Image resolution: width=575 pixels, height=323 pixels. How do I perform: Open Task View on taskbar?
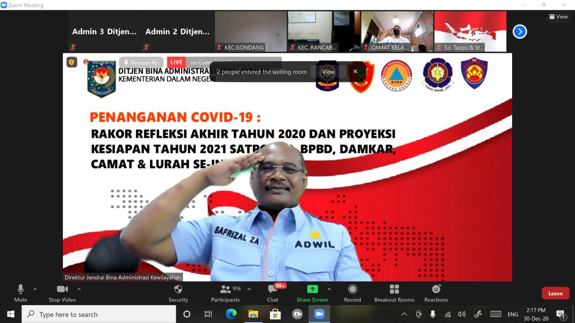[208, 314]
